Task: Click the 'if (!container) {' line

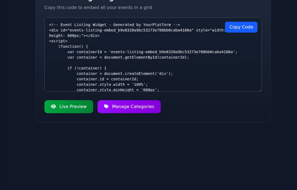Action: [87, 68]
